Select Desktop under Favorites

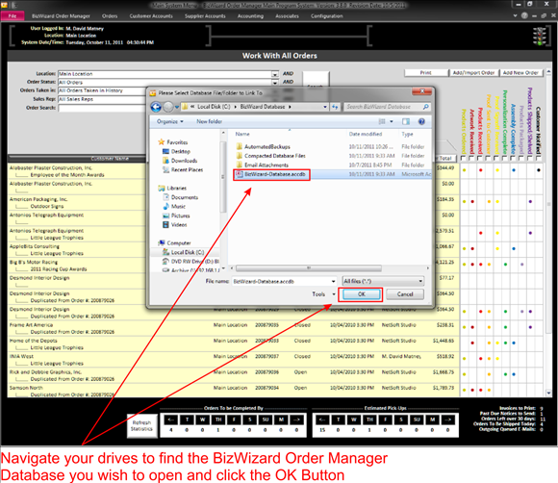click(176, 151)
